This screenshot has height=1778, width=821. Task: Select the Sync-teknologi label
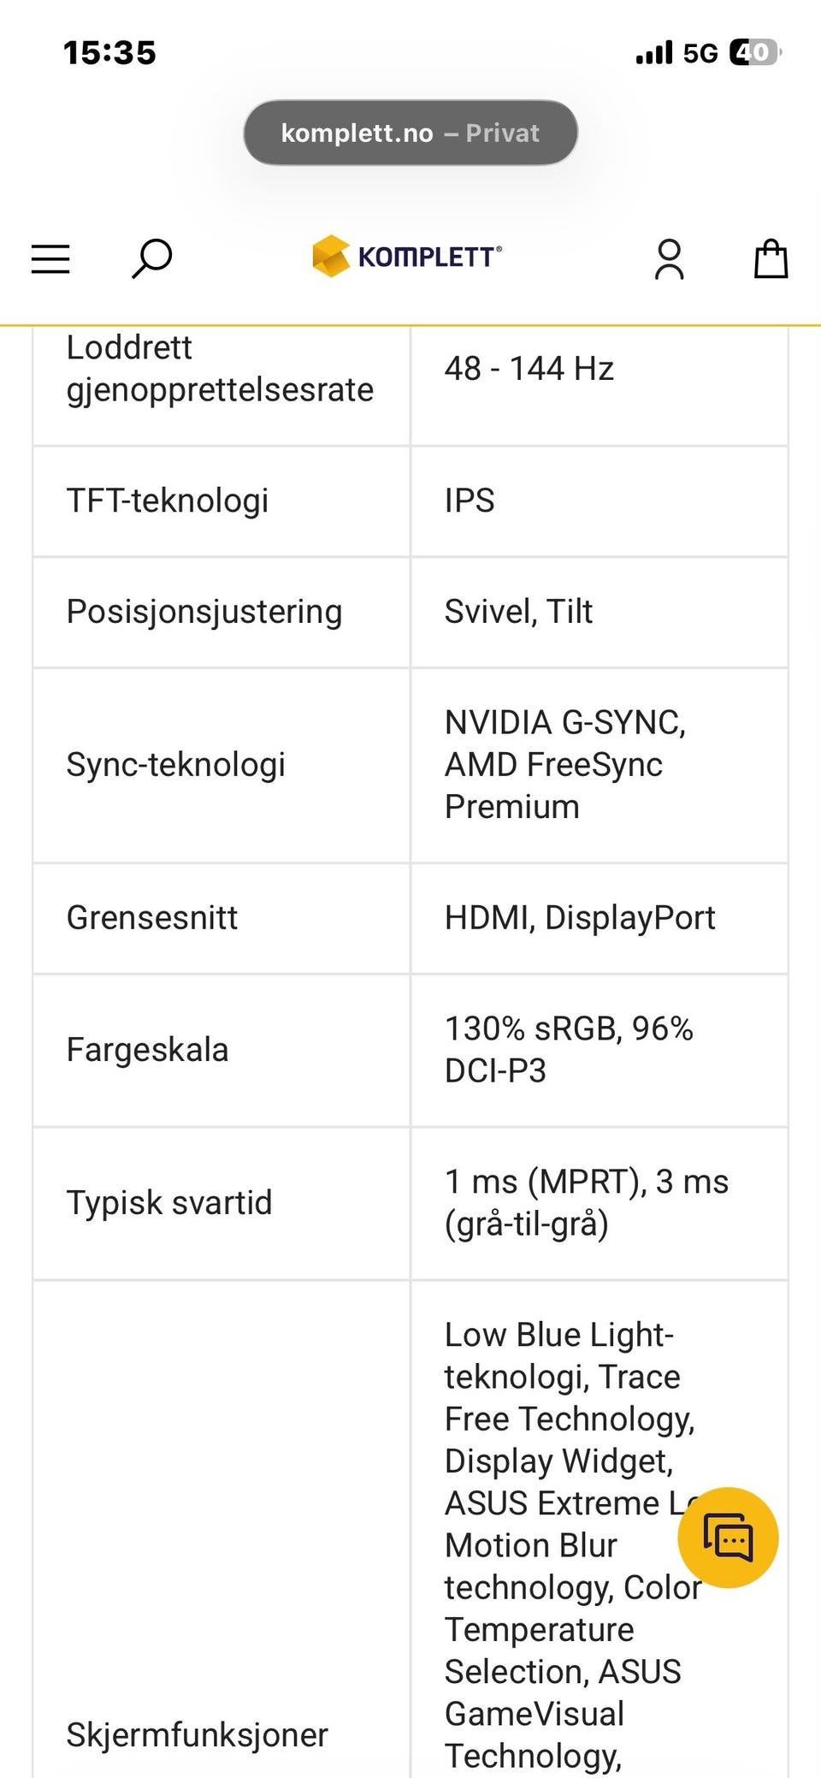pyautogui.click(x=175, y=764)
